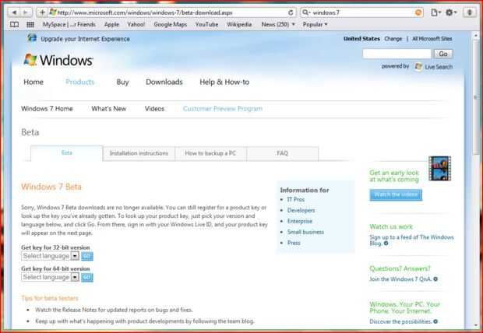Open the Wikipedia bookmark

click(x=239, y=24)
